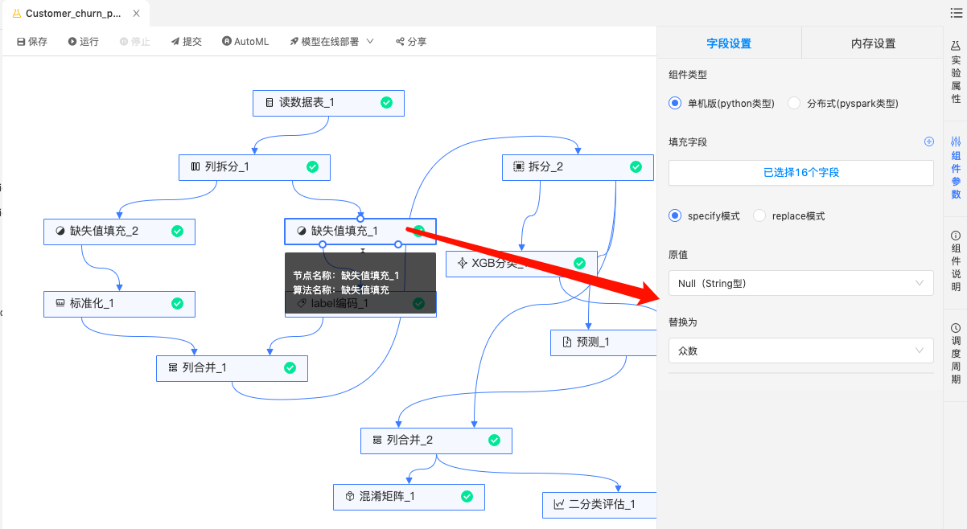This screenshot has width=967, height=529.
Task: Select the 缺失值填充_1 node
Action: click(360, 232)
